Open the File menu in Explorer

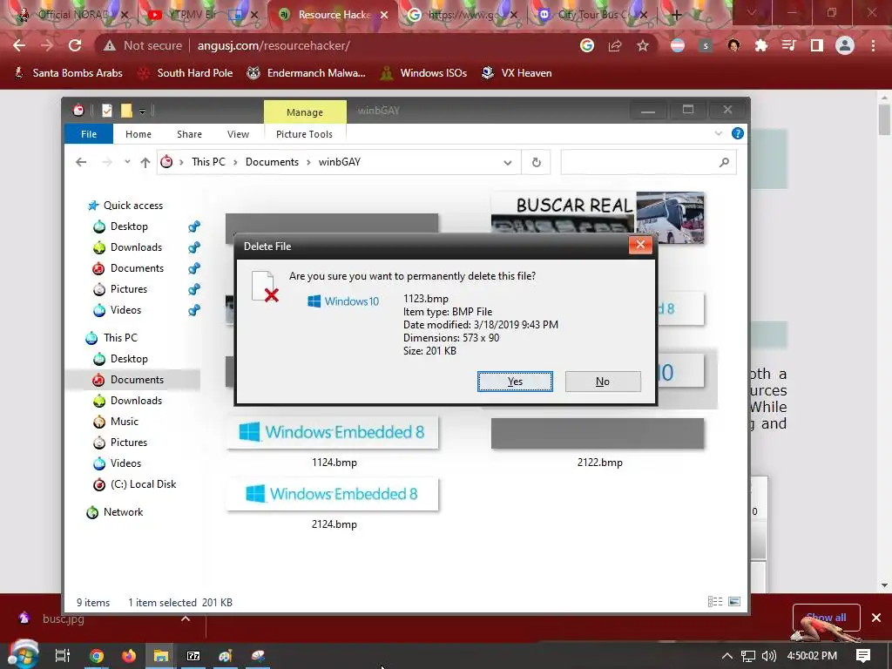pos(89,134)
